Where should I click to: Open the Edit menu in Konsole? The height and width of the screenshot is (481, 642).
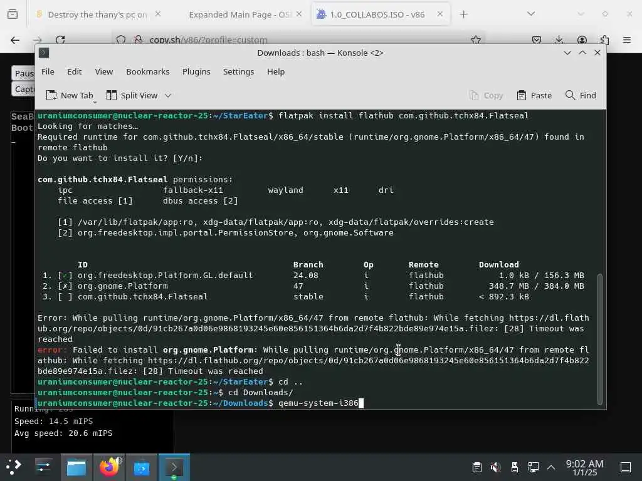tap(74, 71)
